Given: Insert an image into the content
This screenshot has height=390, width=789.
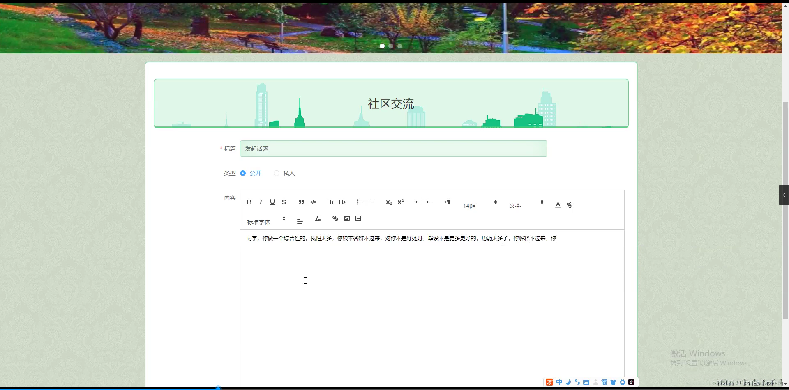Looking at the screenshot, I should (347, 218).
